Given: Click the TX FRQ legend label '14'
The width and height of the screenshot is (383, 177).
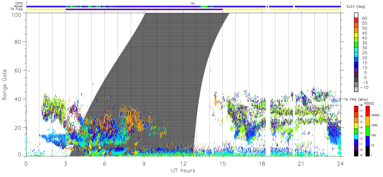Looking at the screenshot, I should coord(361,127).
